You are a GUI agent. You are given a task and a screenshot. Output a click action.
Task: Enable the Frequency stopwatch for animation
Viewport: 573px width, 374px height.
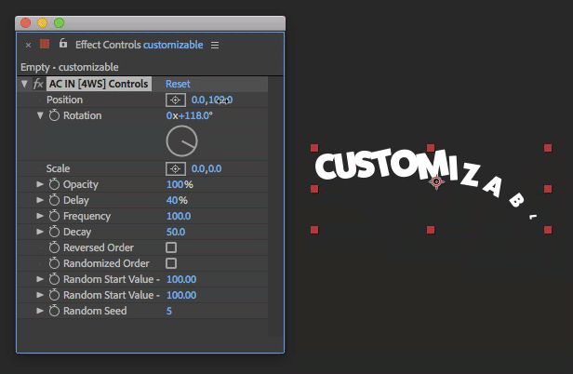(x=54, y=216)
